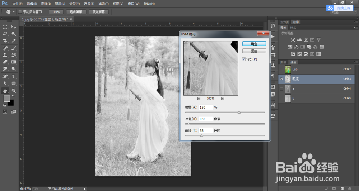Select the Dodge tool

click(14, 69)
